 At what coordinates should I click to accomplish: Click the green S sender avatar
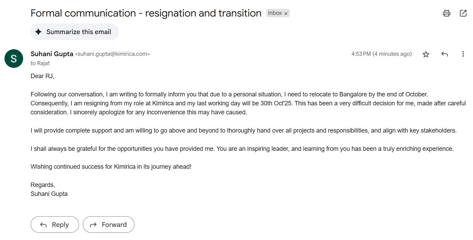coord(14,58)
